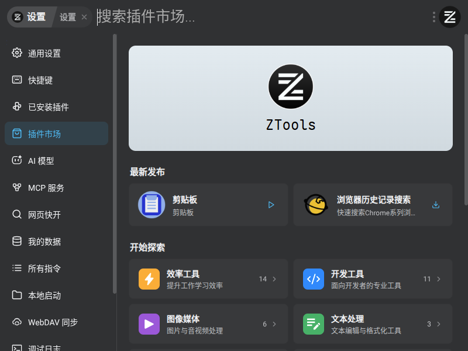
Task: Go to 通用设置 menu item
Action: click(56, 53)
